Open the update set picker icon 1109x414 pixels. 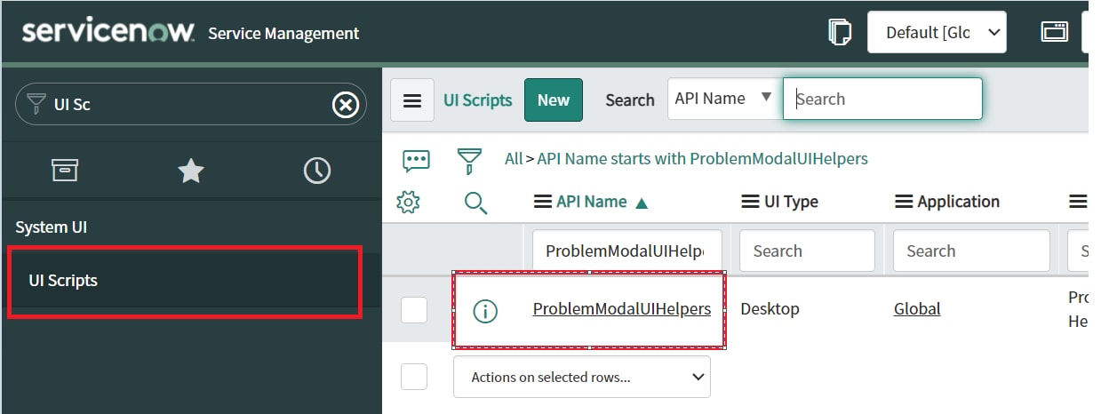839,33
